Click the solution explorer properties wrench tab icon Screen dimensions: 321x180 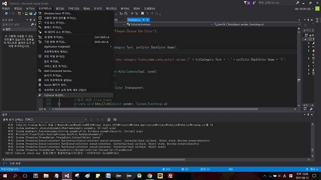coord(311,109)
